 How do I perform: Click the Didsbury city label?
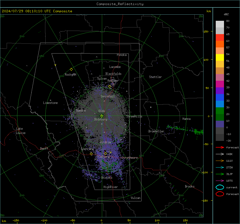click(101, 119)
